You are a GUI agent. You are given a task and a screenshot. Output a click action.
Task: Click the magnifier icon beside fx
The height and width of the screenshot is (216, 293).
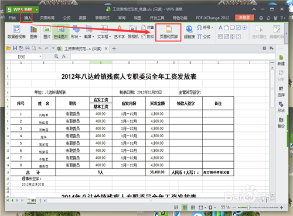[x=56, y=57]
